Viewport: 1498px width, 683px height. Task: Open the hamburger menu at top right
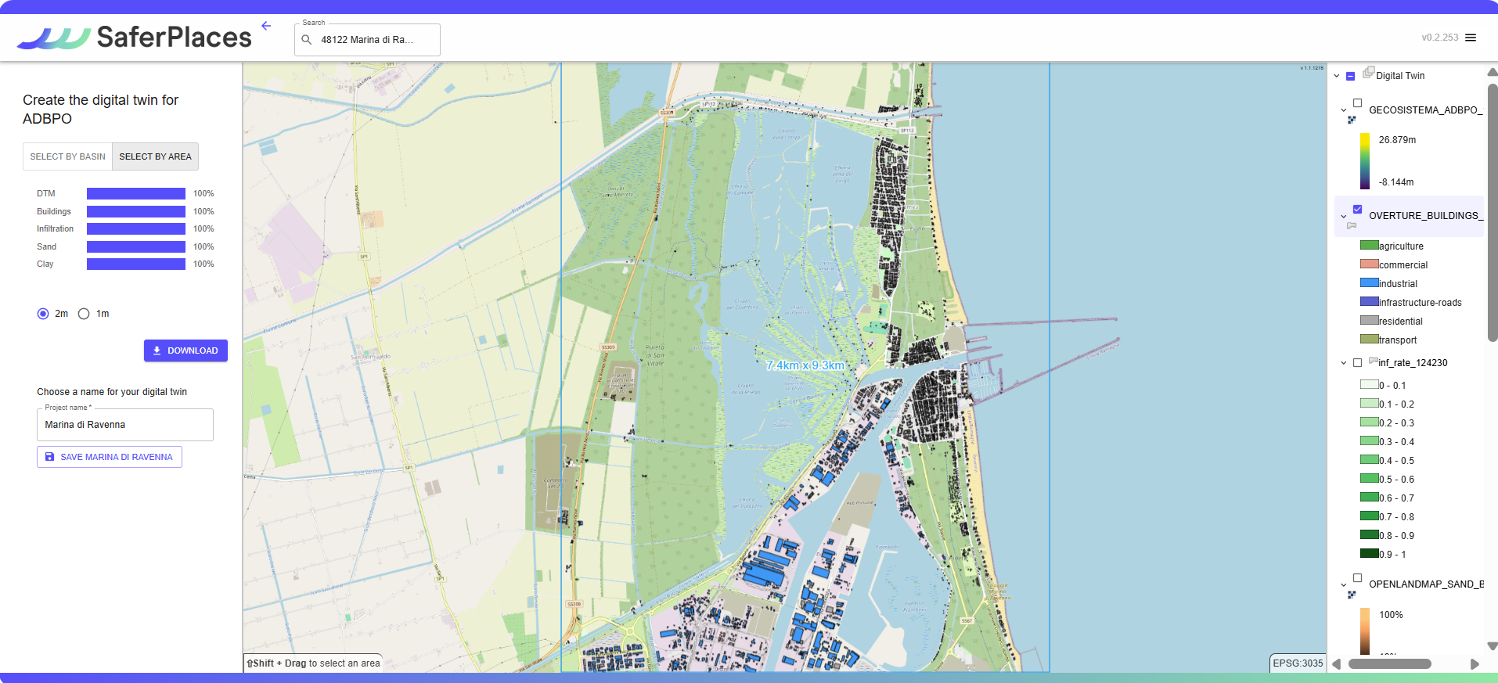pyautogui.click(x=1471, y=38)
